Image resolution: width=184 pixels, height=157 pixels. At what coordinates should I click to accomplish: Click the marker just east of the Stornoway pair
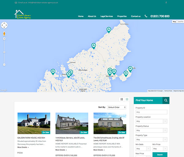pos(114,72)
